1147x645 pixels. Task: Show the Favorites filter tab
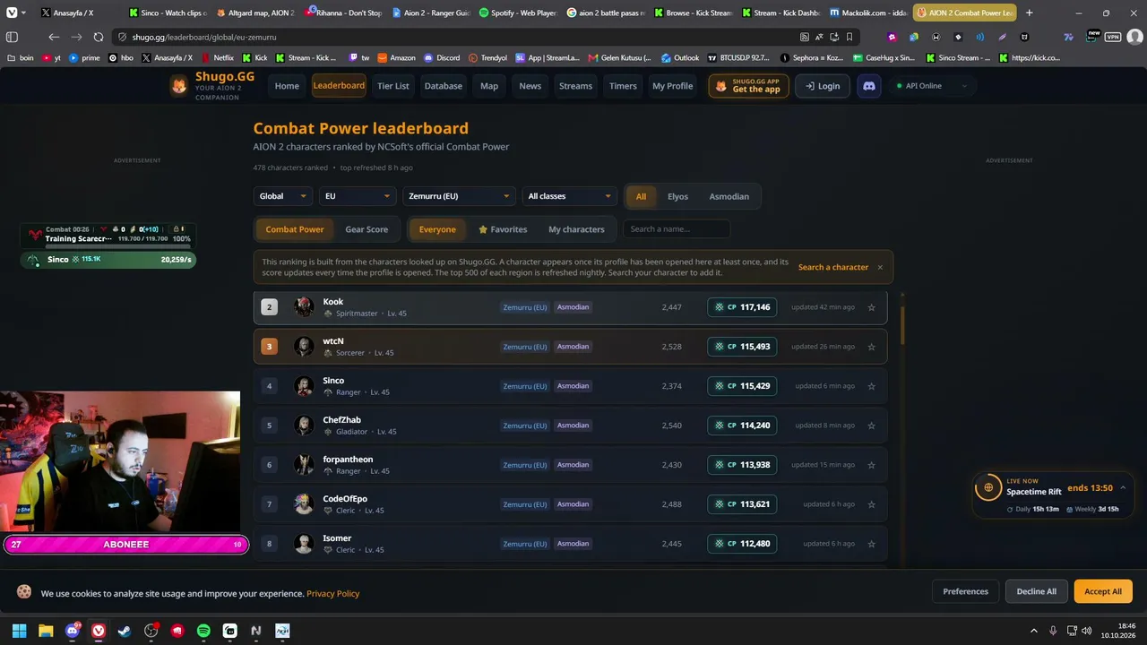(503, 229)
